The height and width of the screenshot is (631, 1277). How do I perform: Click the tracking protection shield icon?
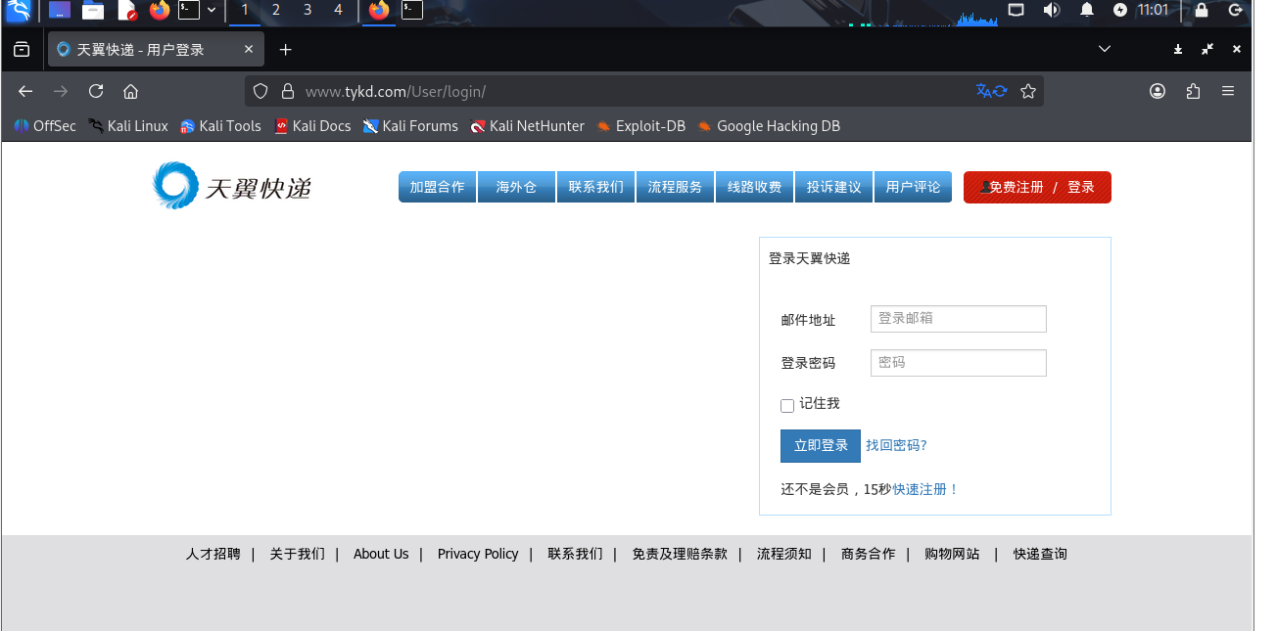pos(260,91)
